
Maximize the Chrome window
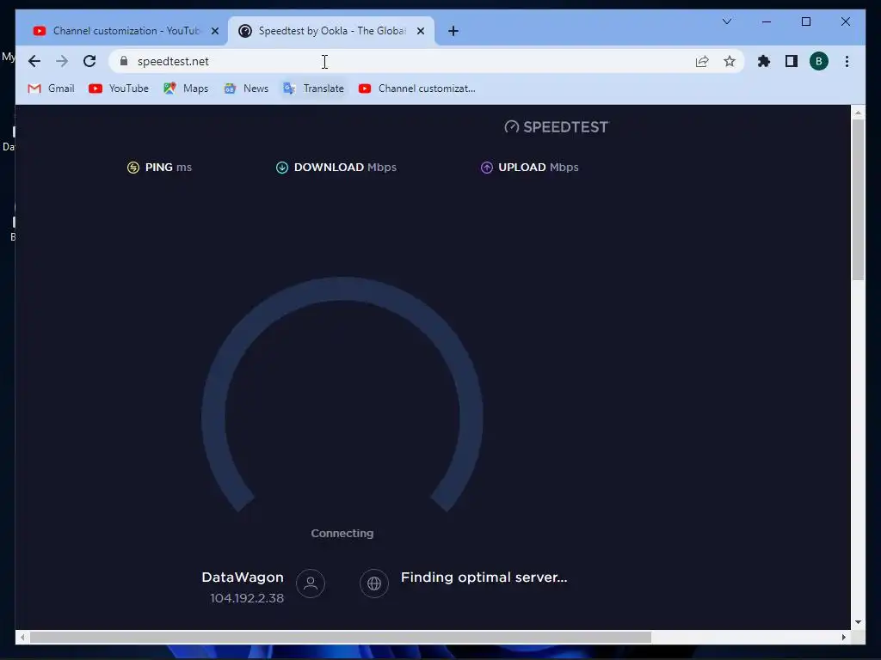click(805, 21)
